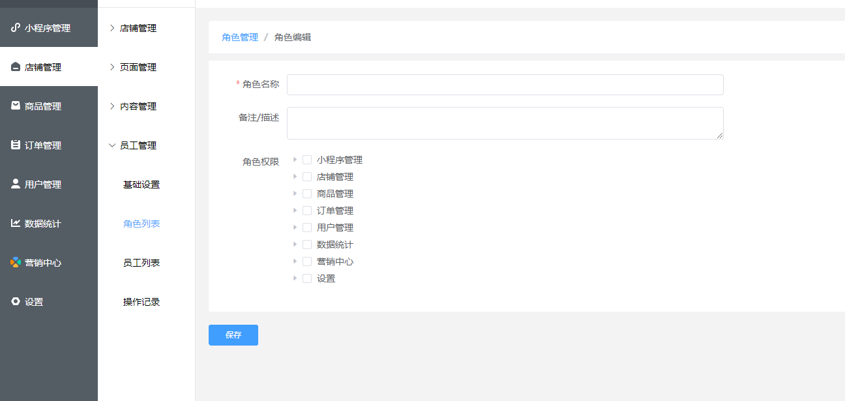This screenshot has width=845, height=401.
Task: Open 员工列表 in the submenu
Action: [x=141, y=263]
